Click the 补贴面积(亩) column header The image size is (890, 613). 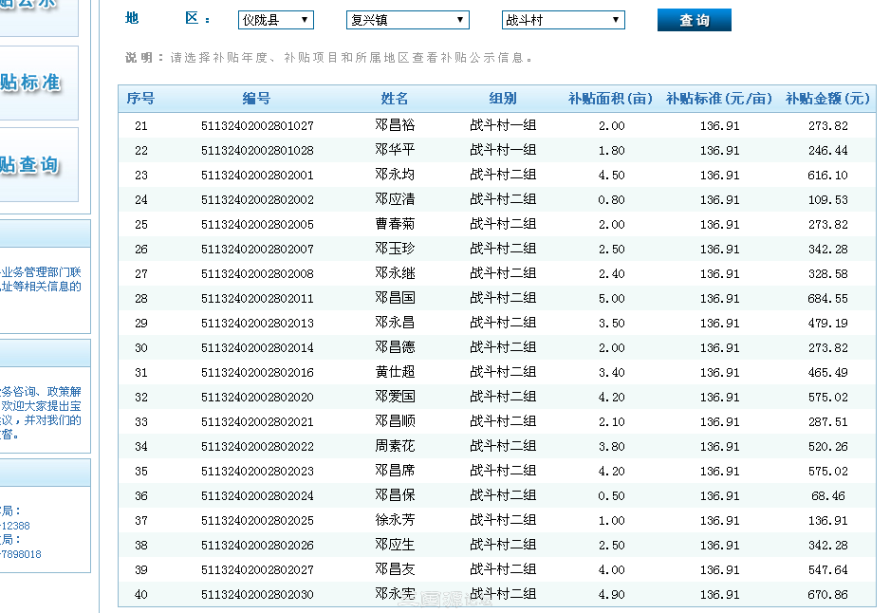coord(611,99)
